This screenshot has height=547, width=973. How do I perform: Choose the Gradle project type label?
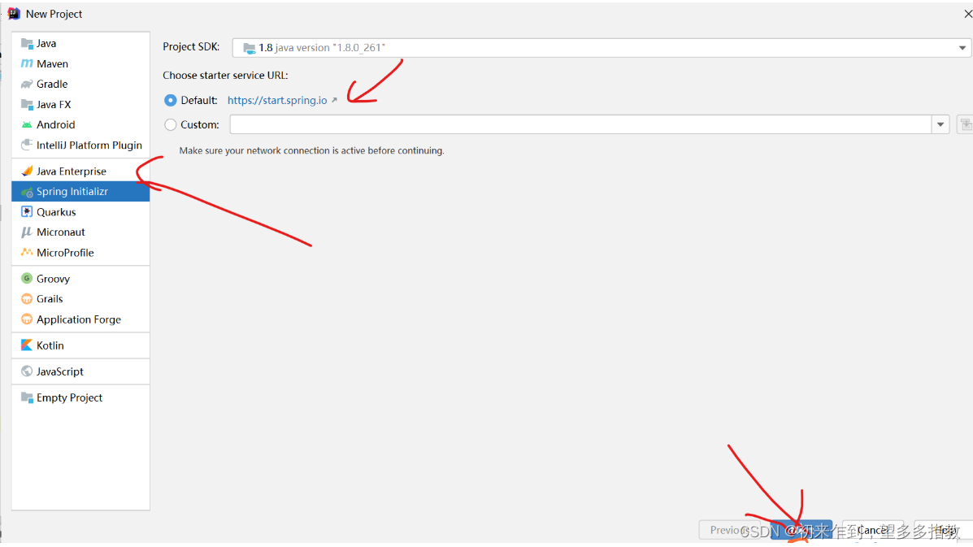[x=52, y=85]
